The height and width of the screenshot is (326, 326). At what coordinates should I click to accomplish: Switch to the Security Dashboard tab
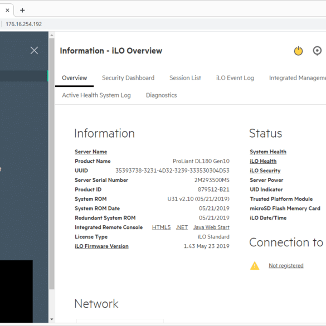128,78
